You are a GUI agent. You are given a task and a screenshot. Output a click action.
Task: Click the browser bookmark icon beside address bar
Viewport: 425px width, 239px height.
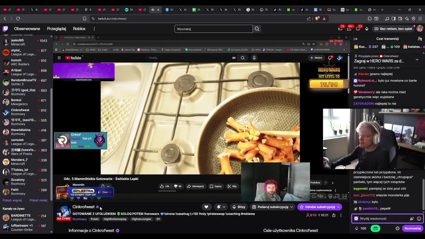tap(84, 19)
